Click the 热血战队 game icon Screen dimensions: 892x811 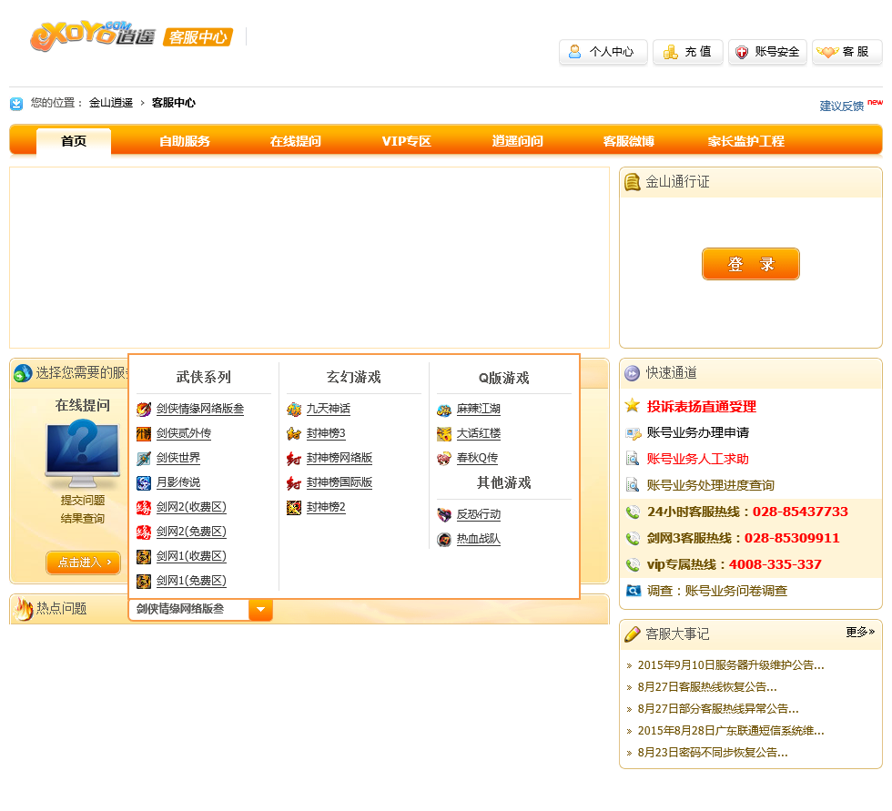(444, 539)
